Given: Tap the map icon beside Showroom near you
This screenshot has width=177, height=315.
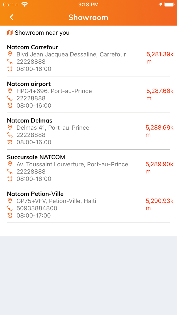Looking at the screenshot, I should [10, 32].
